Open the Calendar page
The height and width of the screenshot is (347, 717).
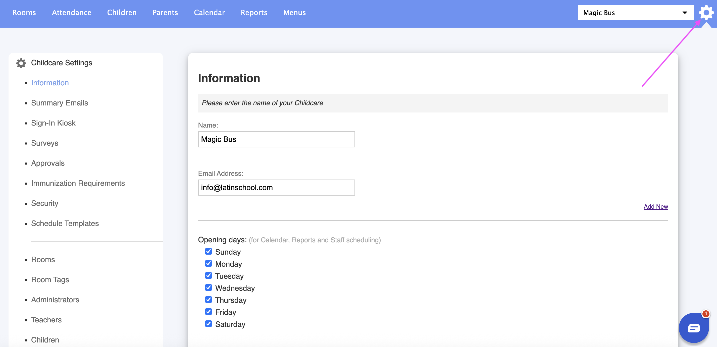[x=209, y=13]
